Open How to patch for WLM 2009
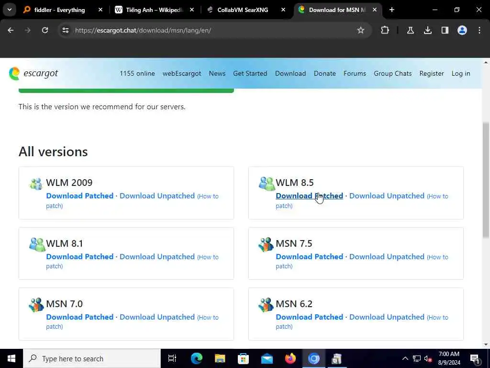The width and height of the screenshot is (490, 368). pyautogui.click(x=209, y=196)
